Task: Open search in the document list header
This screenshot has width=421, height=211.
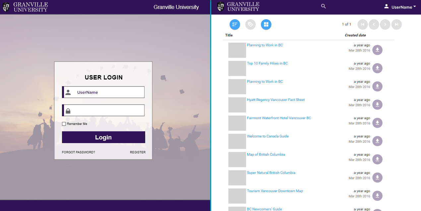Action: pos(324,6)
